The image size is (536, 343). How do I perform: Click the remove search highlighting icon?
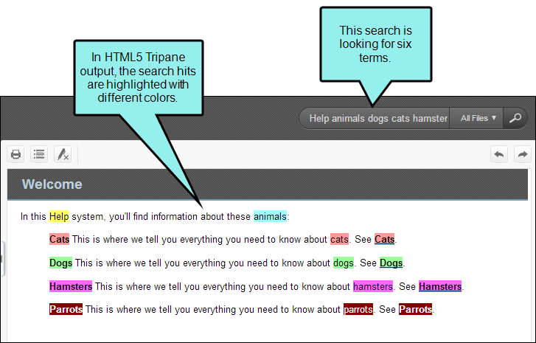pos(63,154)
